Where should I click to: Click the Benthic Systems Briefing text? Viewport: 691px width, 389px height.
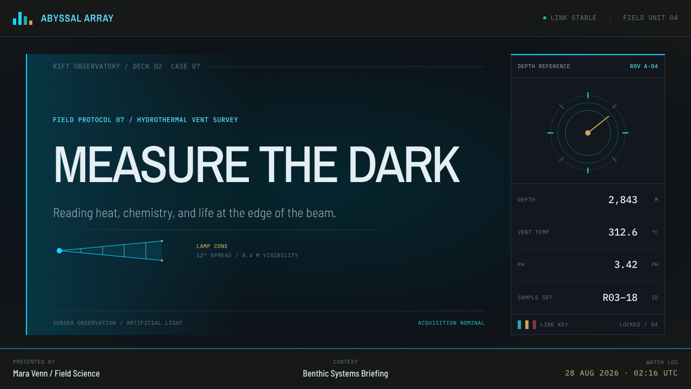coord(345,373)
